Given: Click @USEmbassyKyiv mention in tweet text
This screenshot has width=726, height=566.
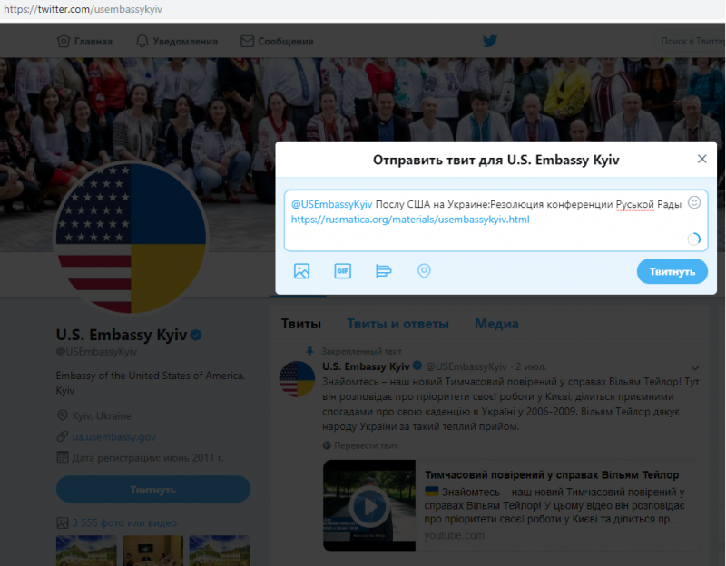Looking at the screenshot, I should click(x=331, y=204).
